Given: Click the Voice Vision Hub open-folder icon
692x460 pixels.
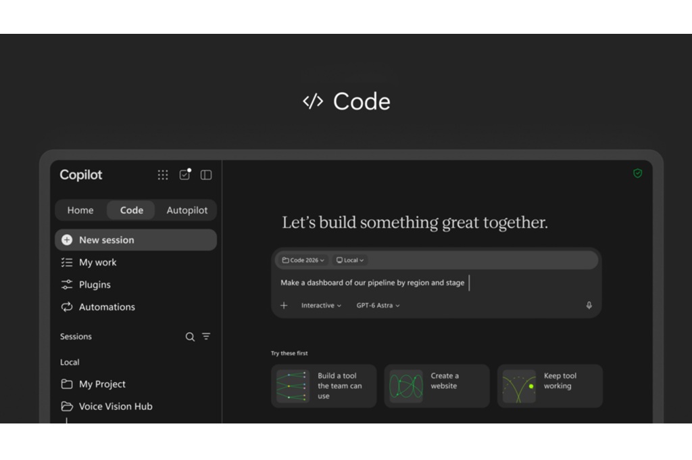Looking at the screenshot, I should pos(67,406).
